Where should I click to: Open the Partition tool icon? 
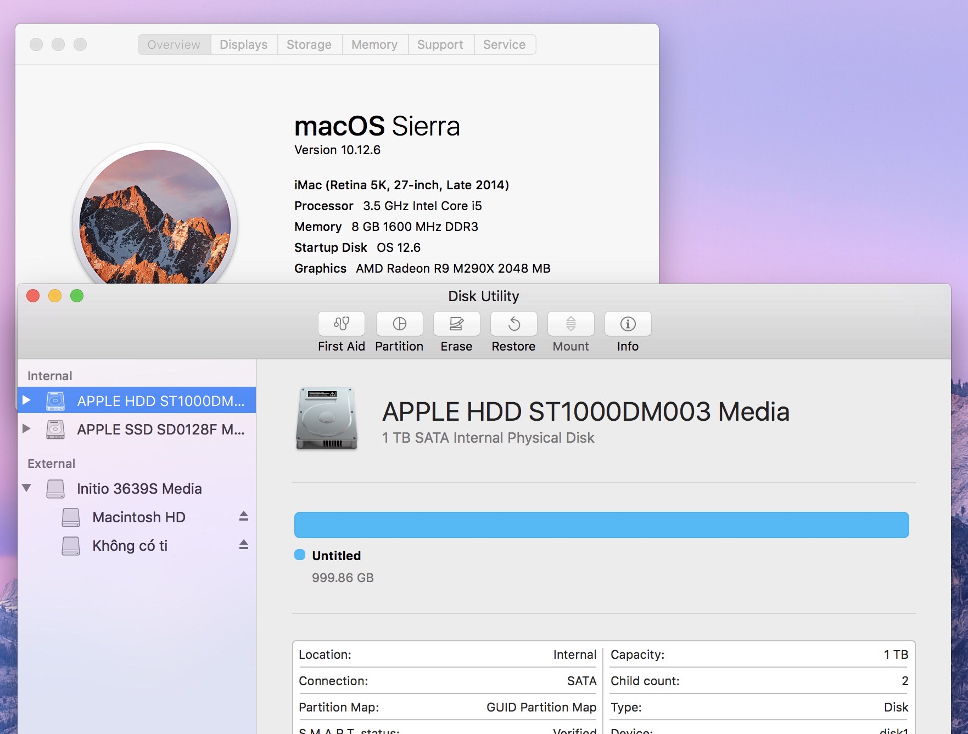click(x=400, y=324)
